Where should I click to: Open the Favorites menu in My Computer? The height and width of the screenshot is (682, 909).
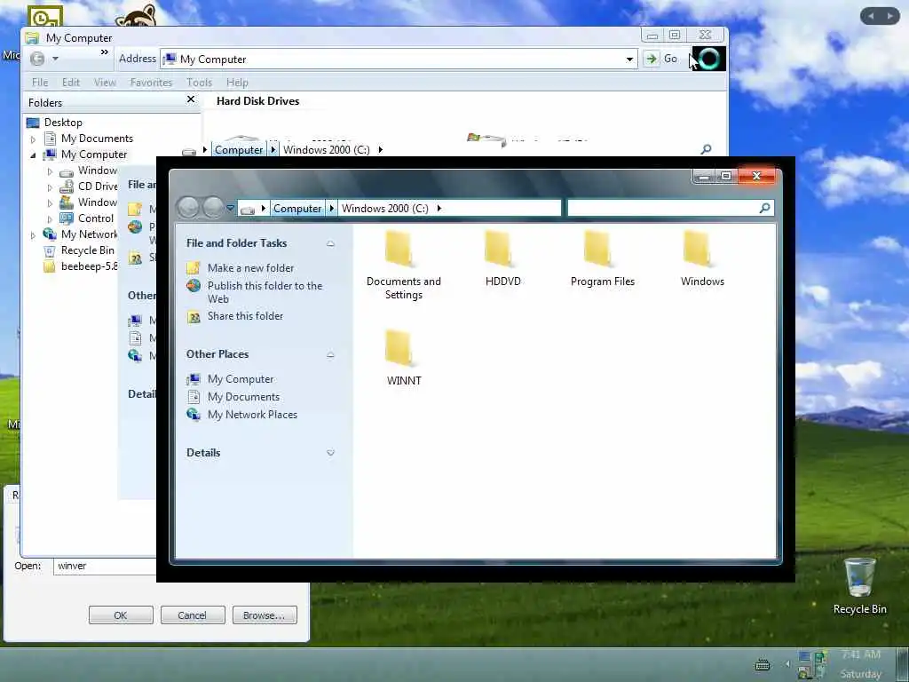[151, 83]
